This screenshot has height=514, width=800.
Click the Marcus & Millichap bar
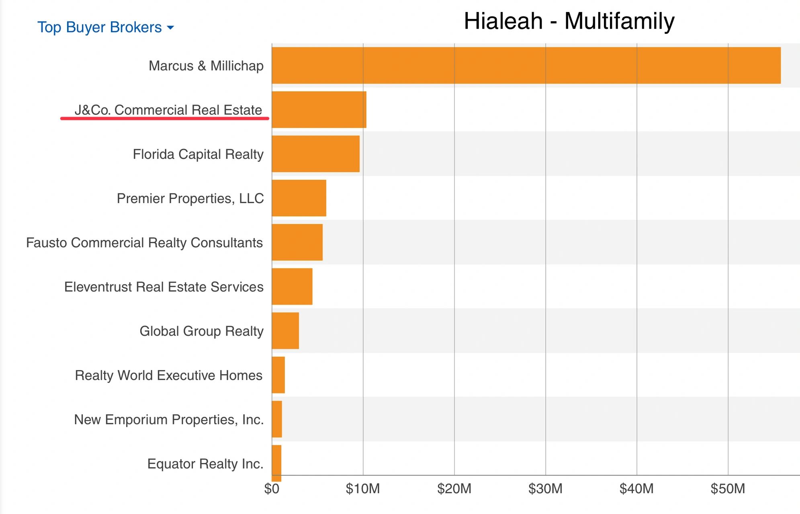(526, 66)
